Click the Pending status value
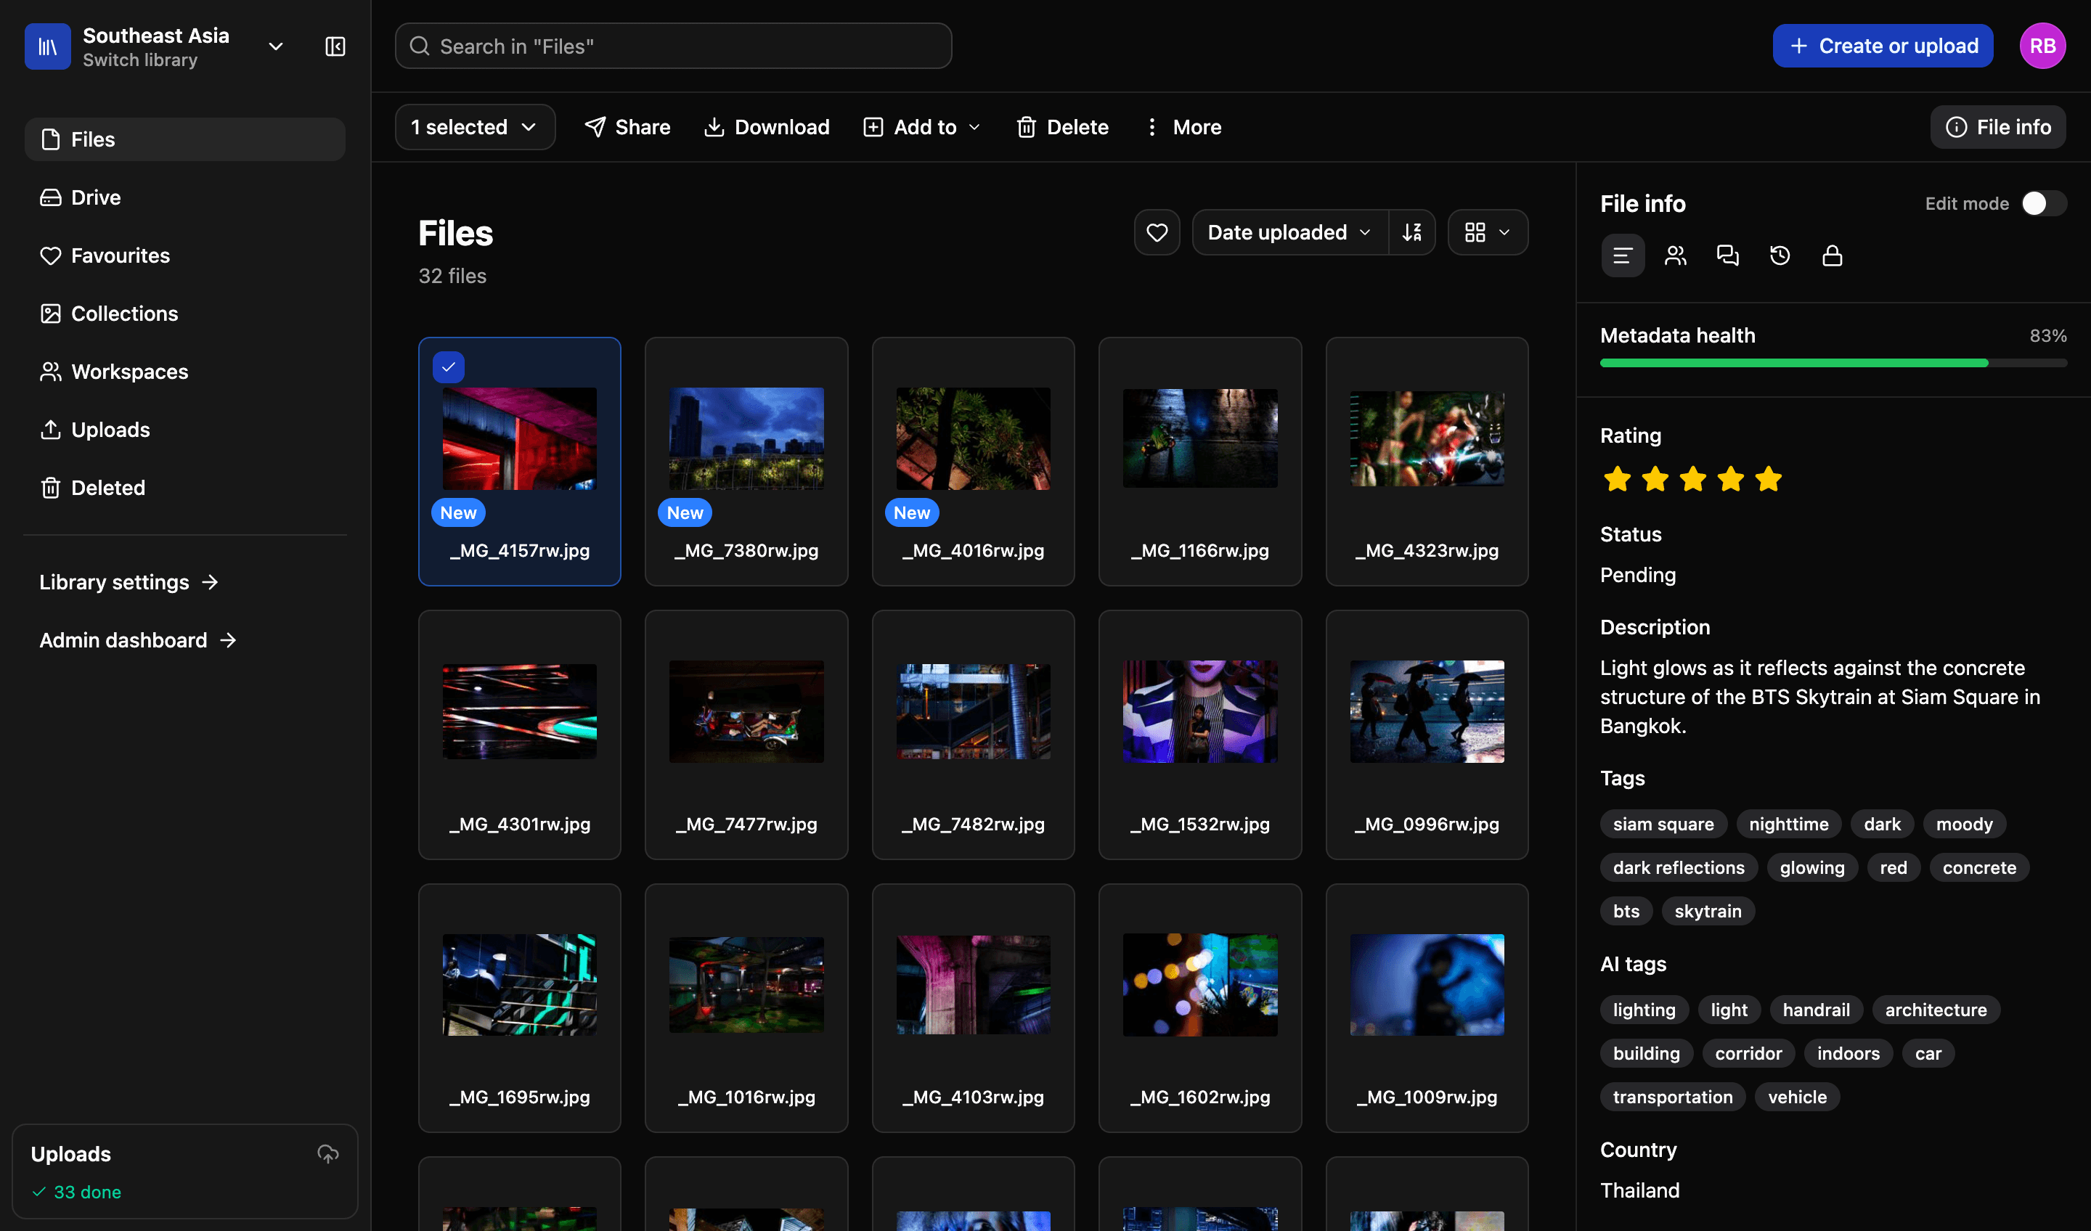2091x1231 pixels. (x=1637, y=575)
